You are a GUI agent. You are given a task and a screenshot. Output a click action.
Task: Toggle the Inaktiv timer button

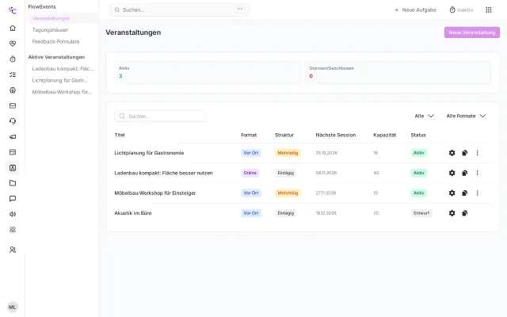tap(461, 10)
